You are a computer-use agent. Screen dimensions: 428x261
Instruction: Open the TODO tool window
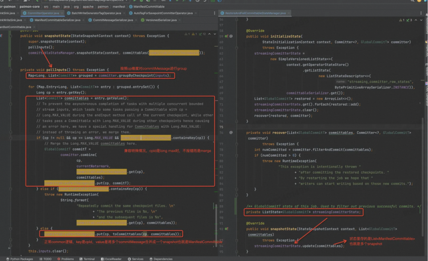point(47,259)
